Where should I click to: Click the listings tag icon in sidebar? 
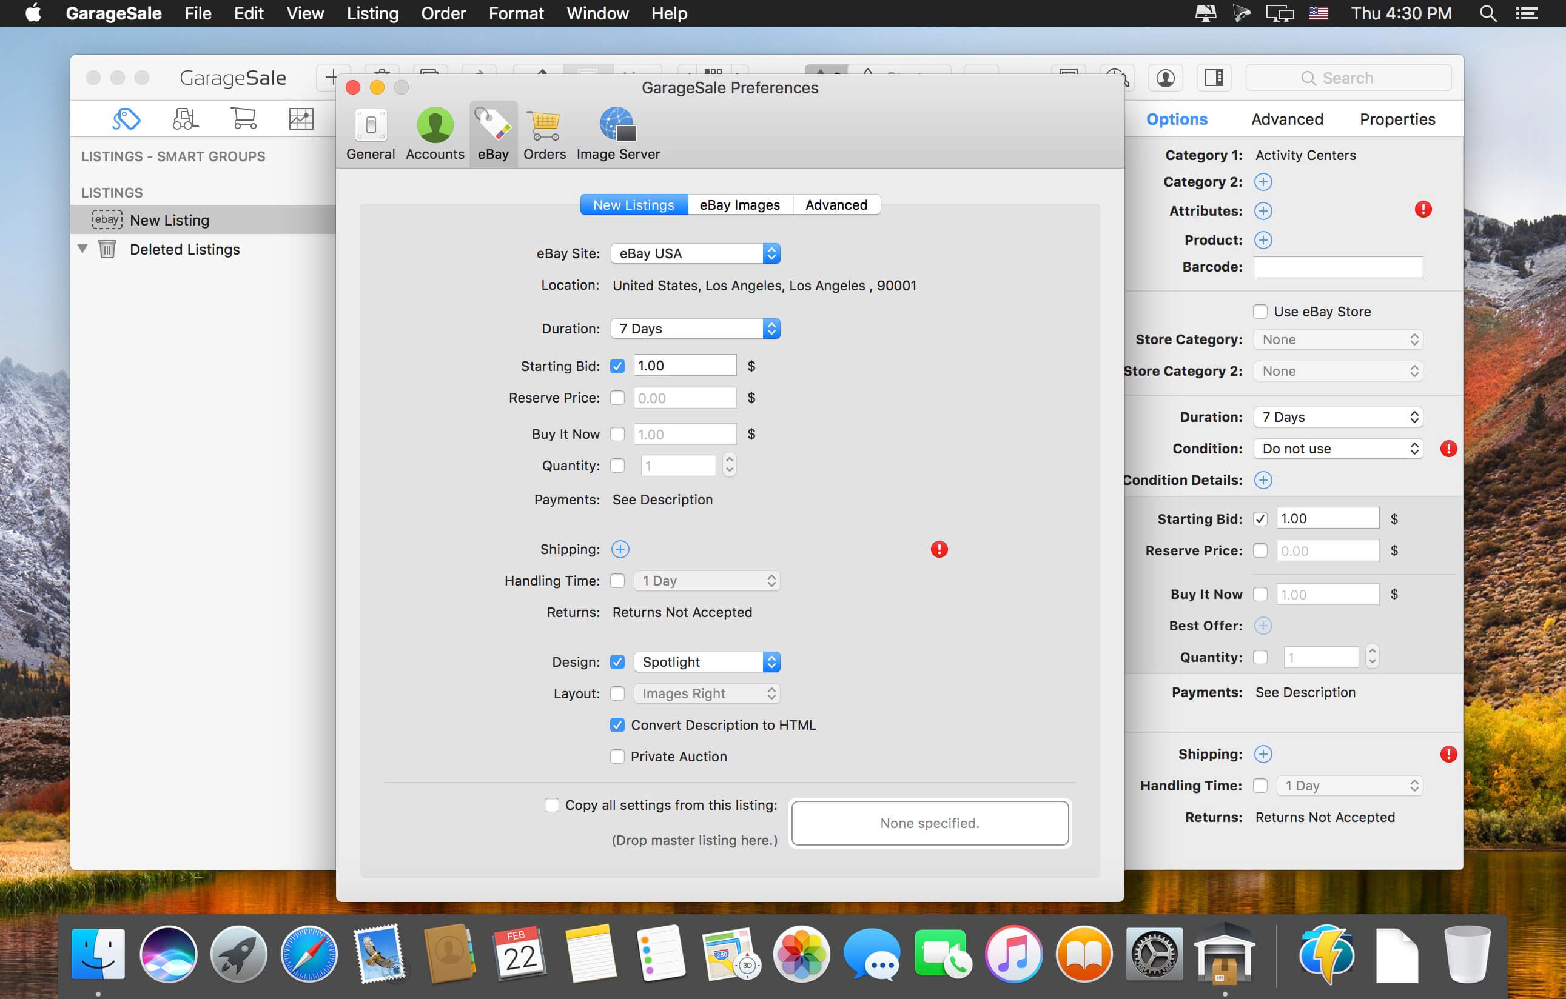click(x=126, y=119)
